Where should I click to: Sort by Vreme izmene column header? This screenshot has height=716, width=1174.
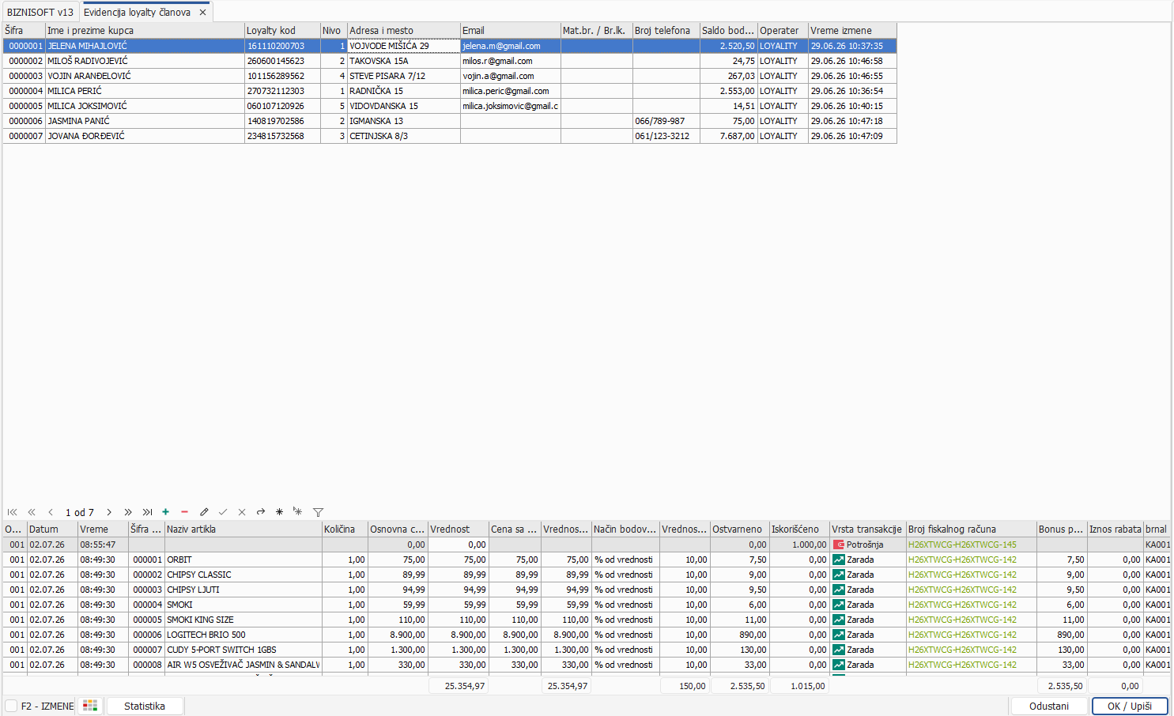(852, 31)
